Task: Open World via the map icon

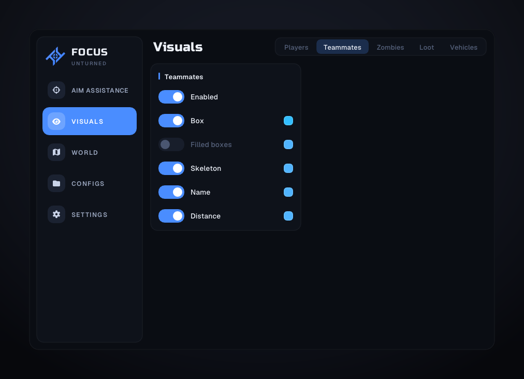Action: [x=56, y=152]
